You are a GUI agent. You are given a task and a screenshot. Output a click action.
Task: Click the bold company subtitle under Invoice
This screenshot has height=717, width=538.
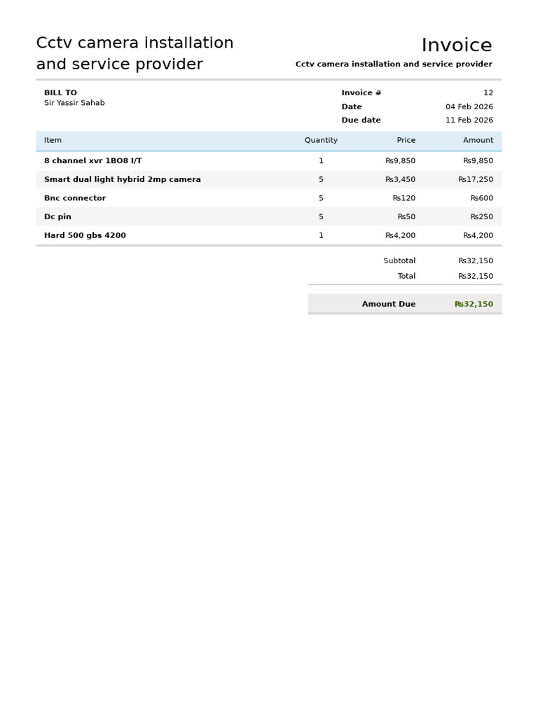click(394, 64)
